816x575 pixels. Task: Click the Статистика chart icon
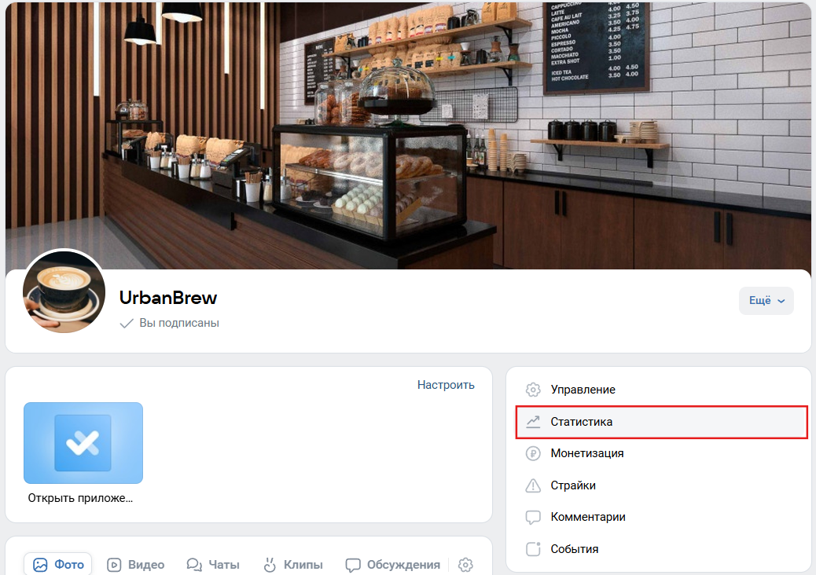click(533, 422)
